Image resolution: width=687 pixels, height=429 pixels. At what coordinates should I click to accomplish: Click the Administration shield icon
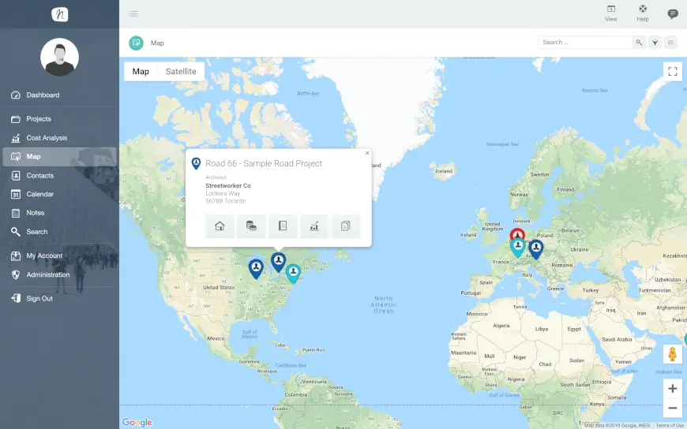tap(16, 275)
